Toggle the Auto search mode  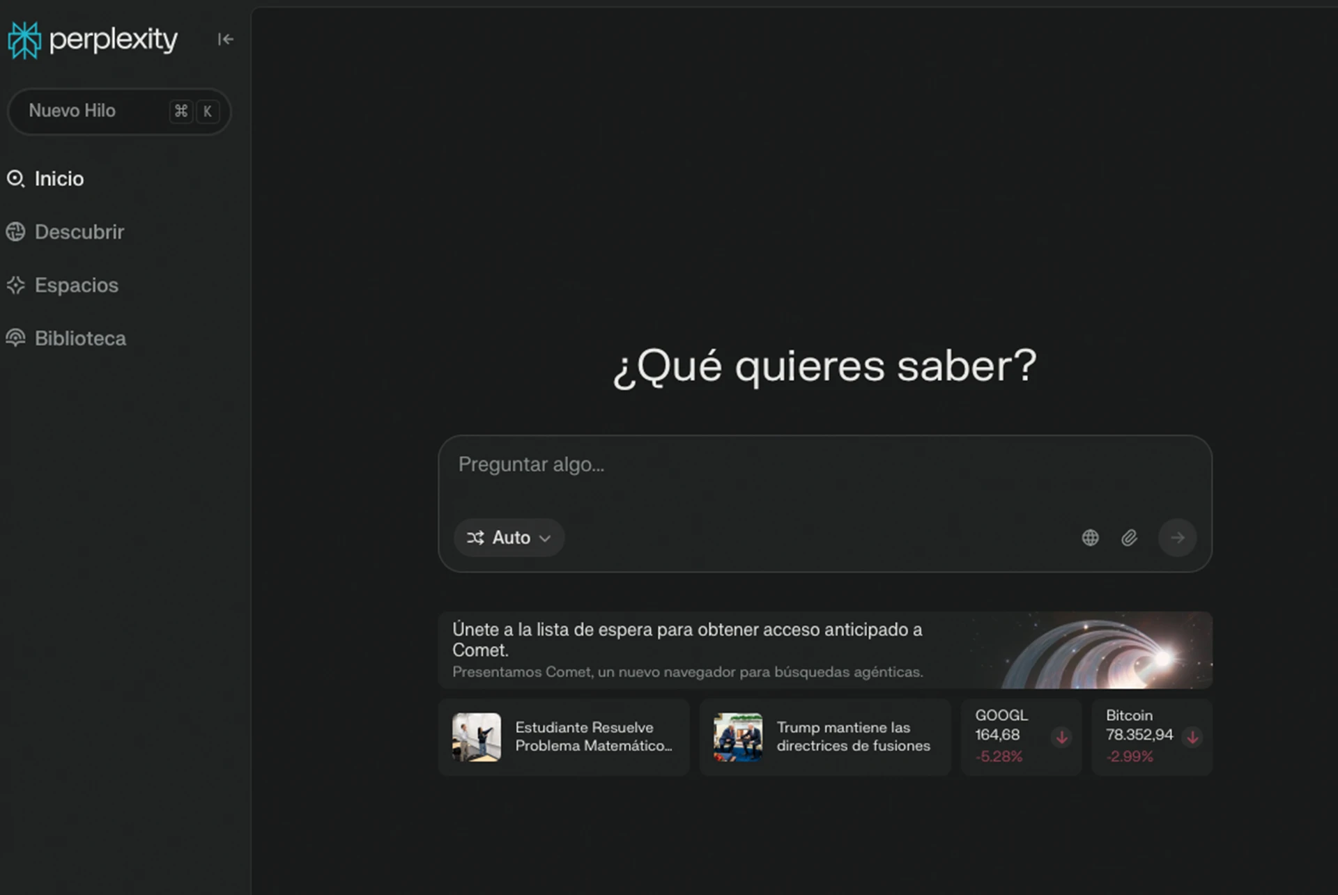[x=508, y=537]
